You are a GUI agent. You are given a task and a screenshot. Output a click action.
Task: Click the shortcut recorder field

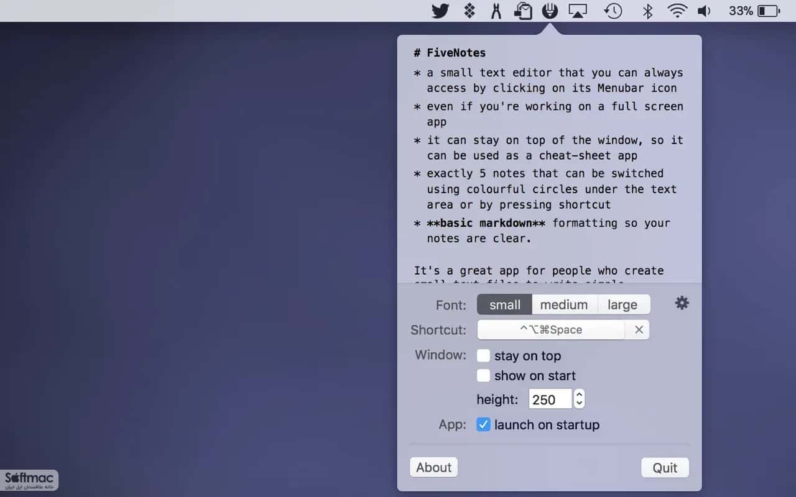(x=551, y=330)
